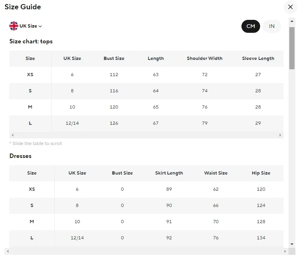Click the vertical scrollbar up arrow
Image resolution: width=299 pixels, height=258 pixels.
(292, 21)
